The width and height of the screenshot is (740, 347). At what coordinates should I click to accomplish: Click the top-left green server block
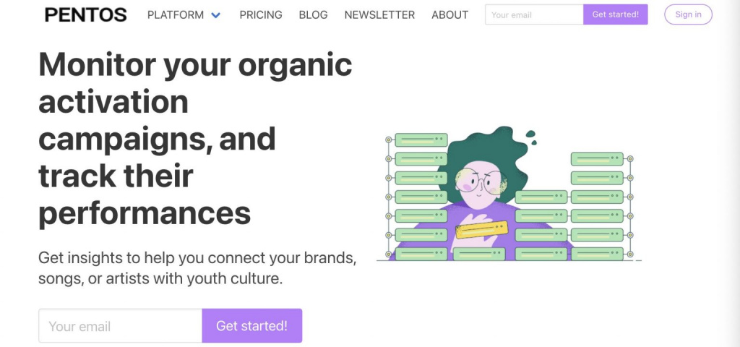pyautogui.click(x=421, y=140)
